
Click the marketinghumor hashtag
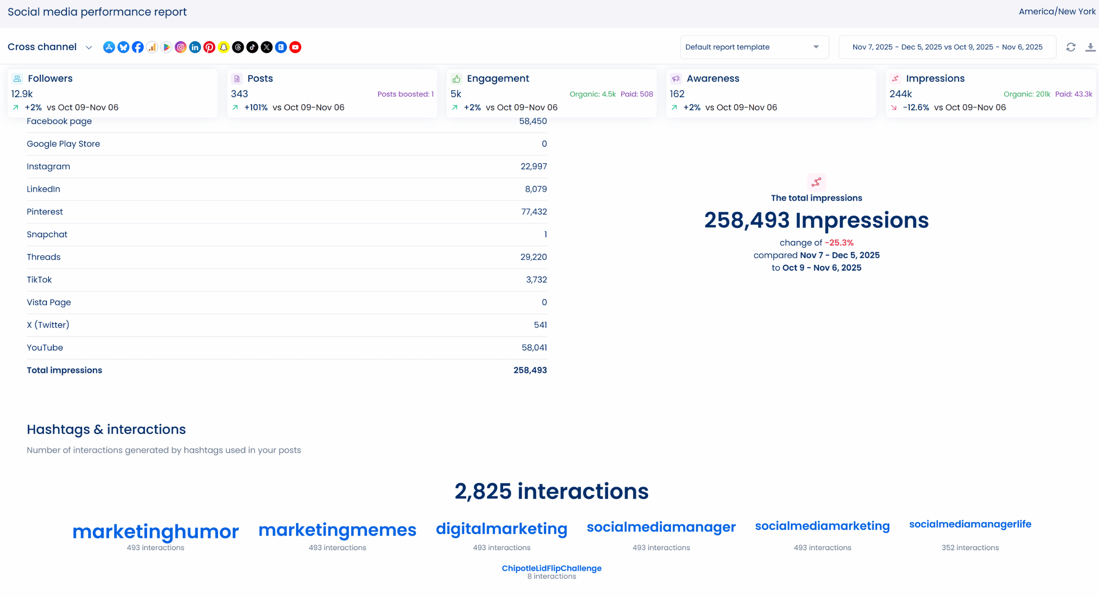coord(155,532)
